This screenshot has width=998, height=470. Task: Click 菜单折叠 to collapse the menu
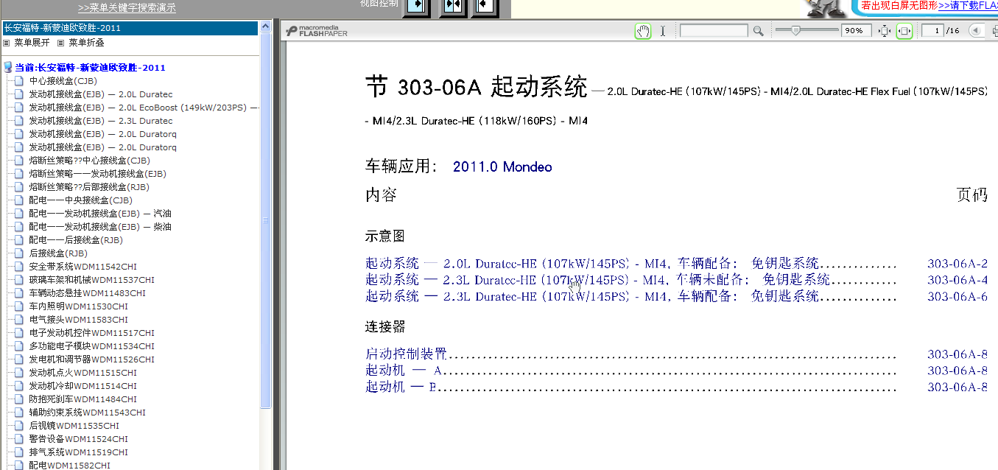[86, 43]
